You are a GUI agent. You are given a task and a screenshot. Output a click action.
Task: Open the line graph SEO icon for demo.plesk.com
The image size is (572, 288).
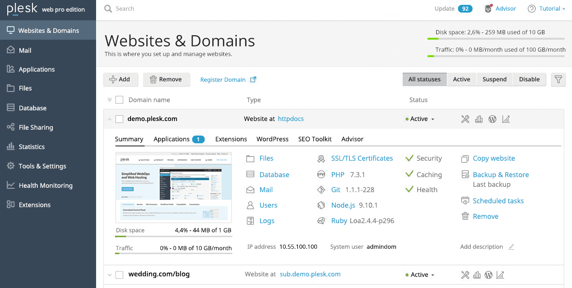pos(506,119)
